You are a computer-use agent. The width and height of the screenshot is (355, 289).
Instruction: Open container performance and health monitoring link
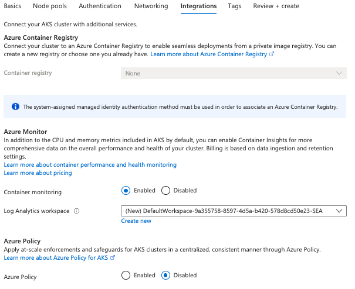[x=90, y=165]
